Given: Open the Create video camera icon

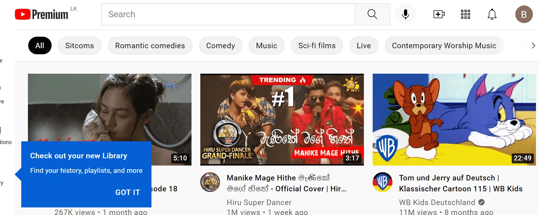Looking at the screenshot, I should click(439, 14).
